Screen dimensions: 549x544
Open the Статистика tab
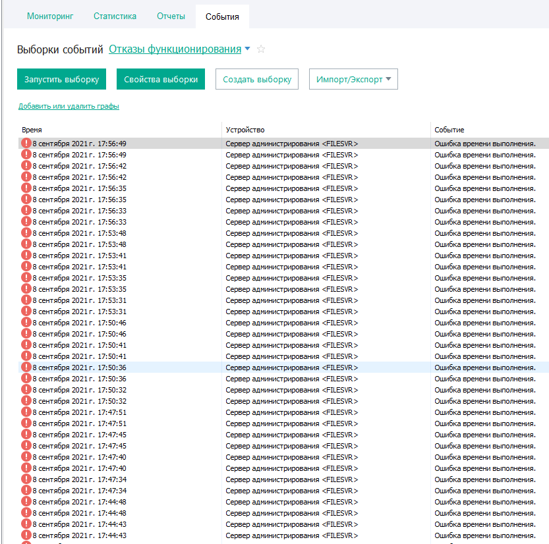(x=115, y=16)
